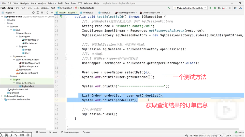
Task: Collapse the mapper package
Action: (x=17, y=37)
